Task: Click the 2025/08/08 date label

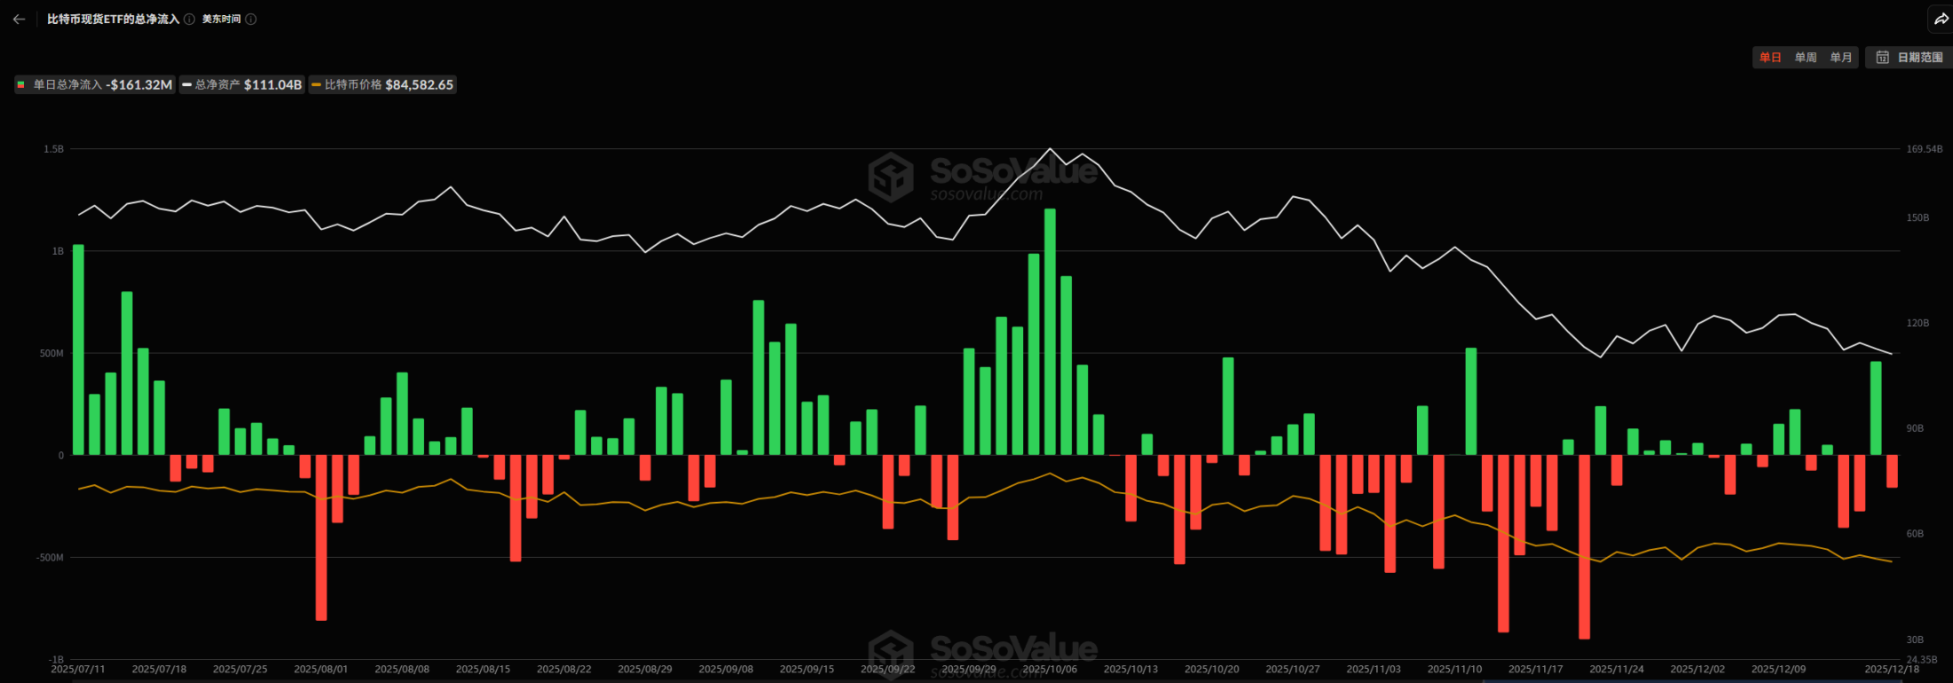Action: click(x=402, y=669)
